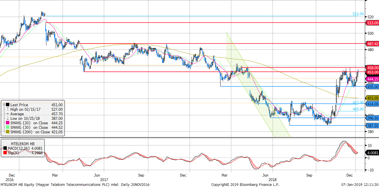
Task: Click the 421.05 olive SMA value tag
Action: pos(372,98)
